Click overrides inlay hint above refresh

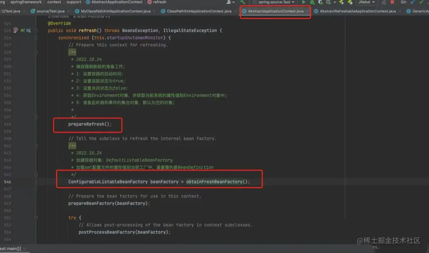pyautogui.click(x=58, y=17)
